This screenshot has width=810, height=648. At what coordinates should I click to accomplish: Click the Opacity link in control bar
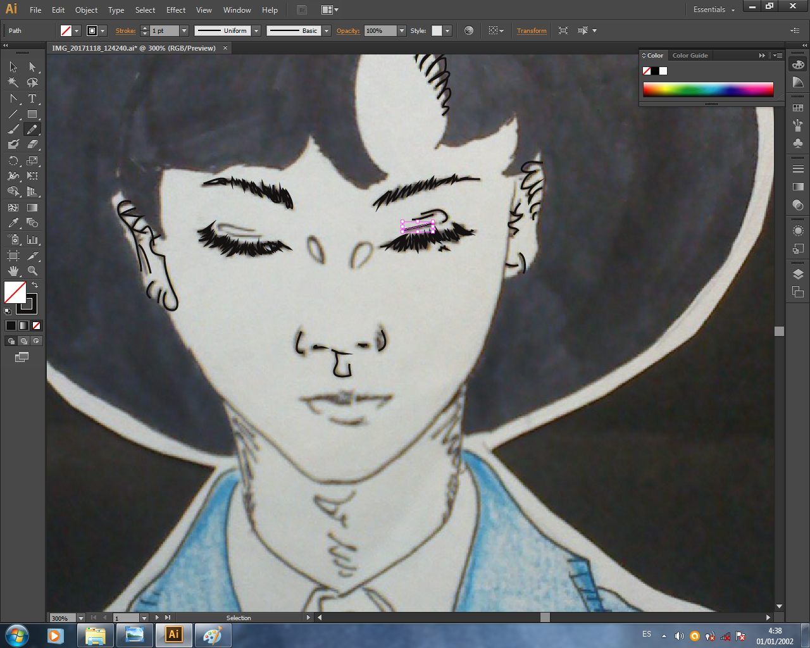click(348, 30)
